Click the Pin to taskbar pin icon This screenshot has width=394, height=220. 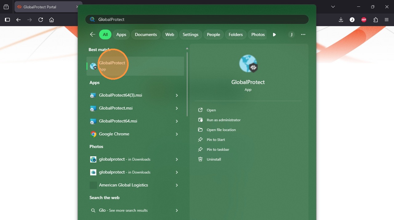200,150
